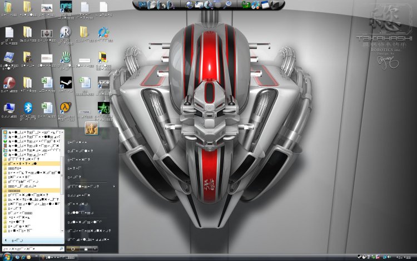Click the green dragon icon in top dock
417x261 pixels.
pos(246,5)
